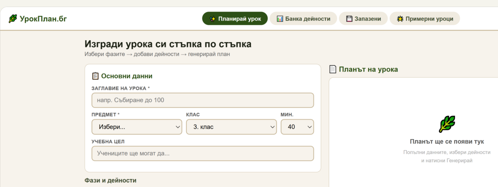Click the clipboard icon beside Основни данни
The width and height of the screenshot is (498, 187).
tap(95, 76)
